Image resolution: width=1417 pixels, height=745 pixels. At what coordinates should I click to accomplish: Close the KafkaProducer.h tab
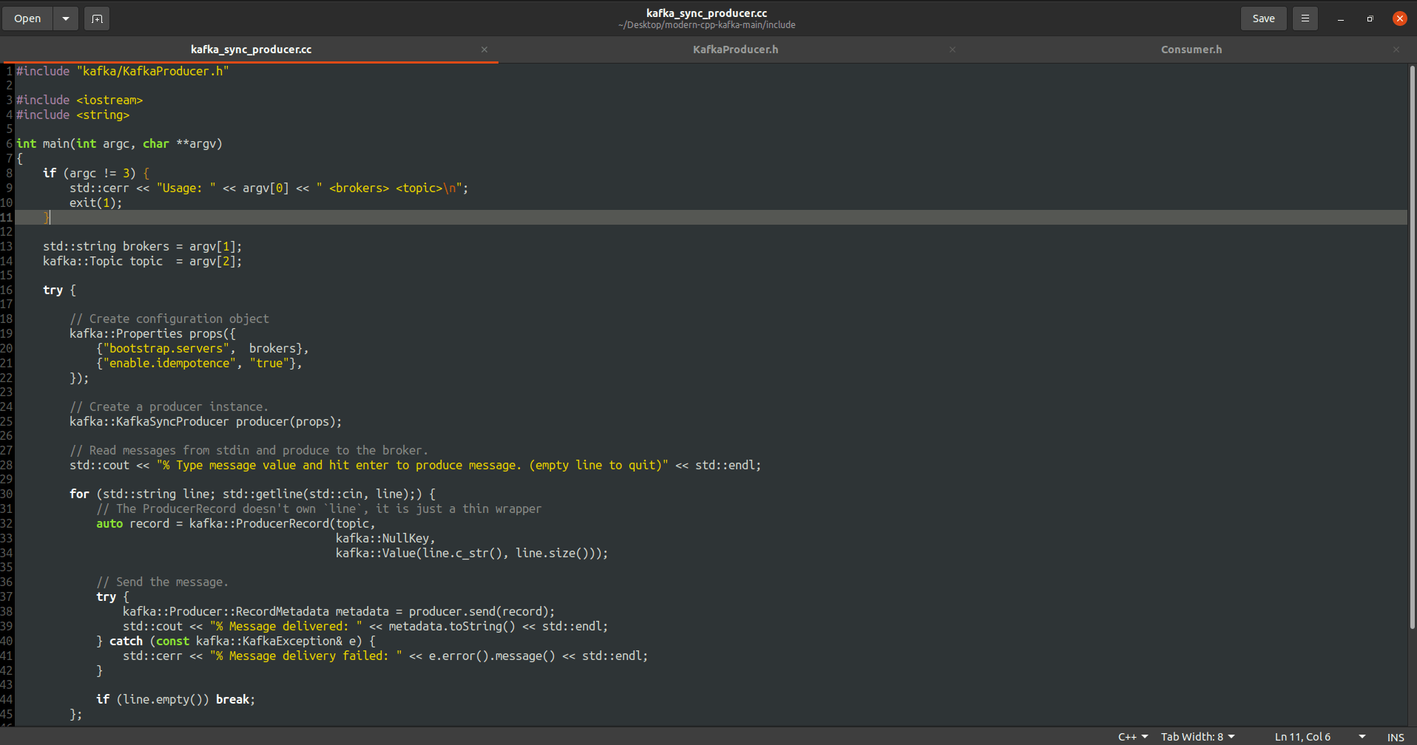coord(953,50)
